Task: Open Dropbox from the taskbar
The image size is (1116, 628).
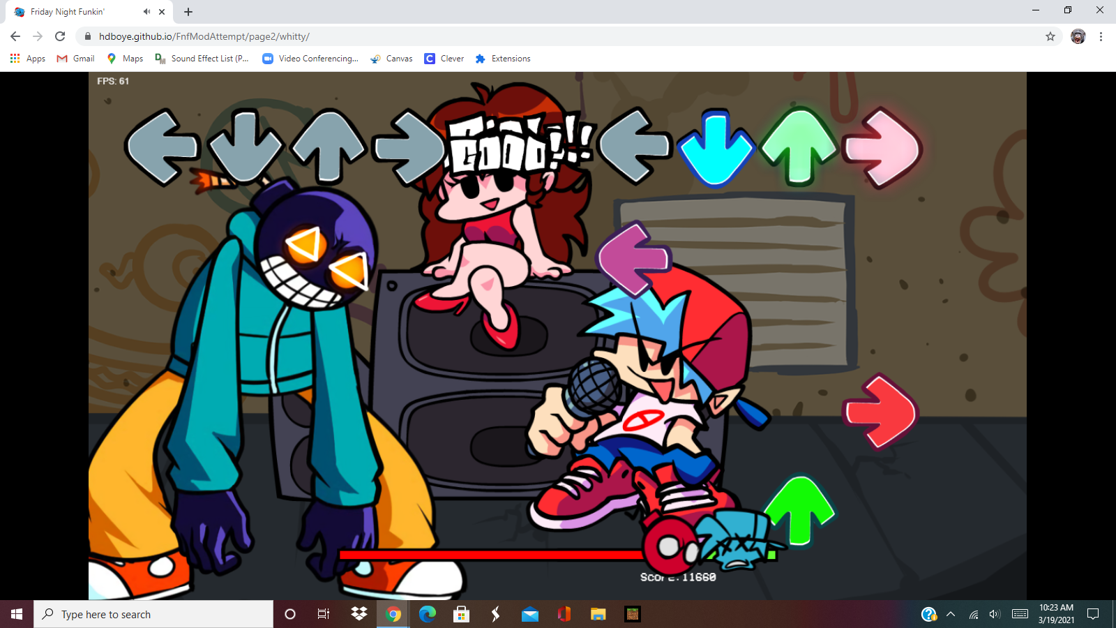Action: tap(359, 614)
